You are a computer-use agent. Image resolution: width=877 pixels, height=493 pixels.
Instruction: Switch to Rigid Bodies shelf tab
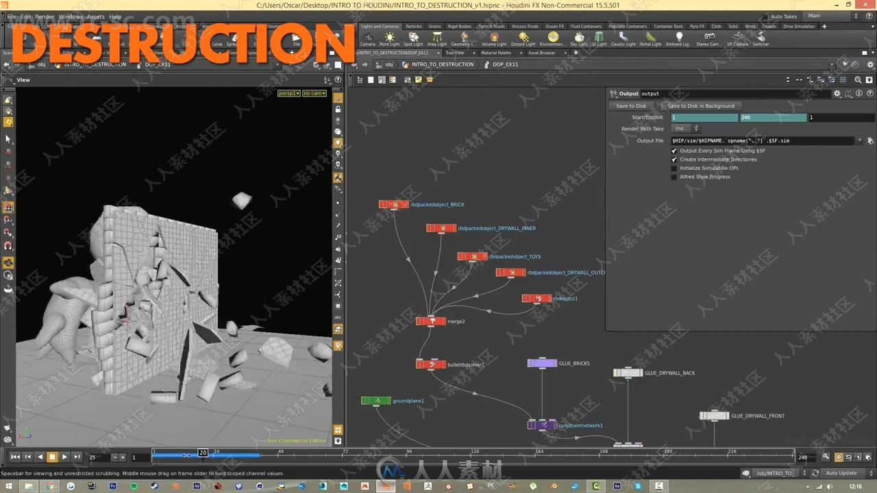point(459,26)
